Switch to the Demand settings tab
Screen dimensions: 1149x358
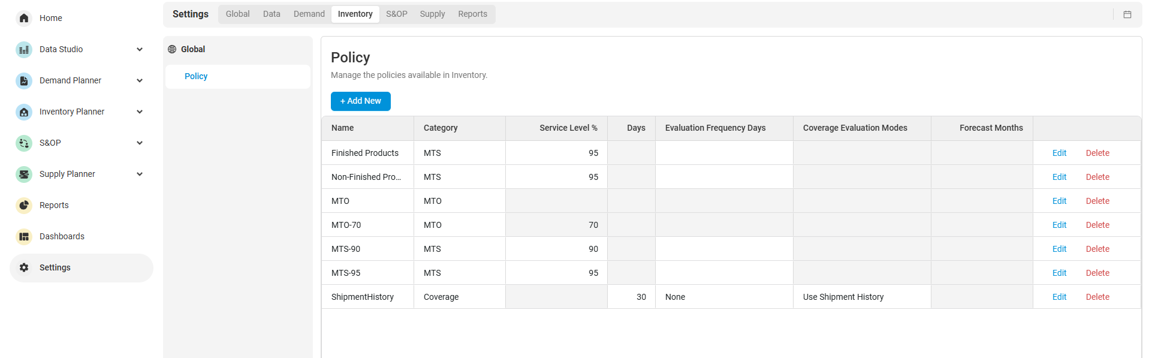[309, 14]
